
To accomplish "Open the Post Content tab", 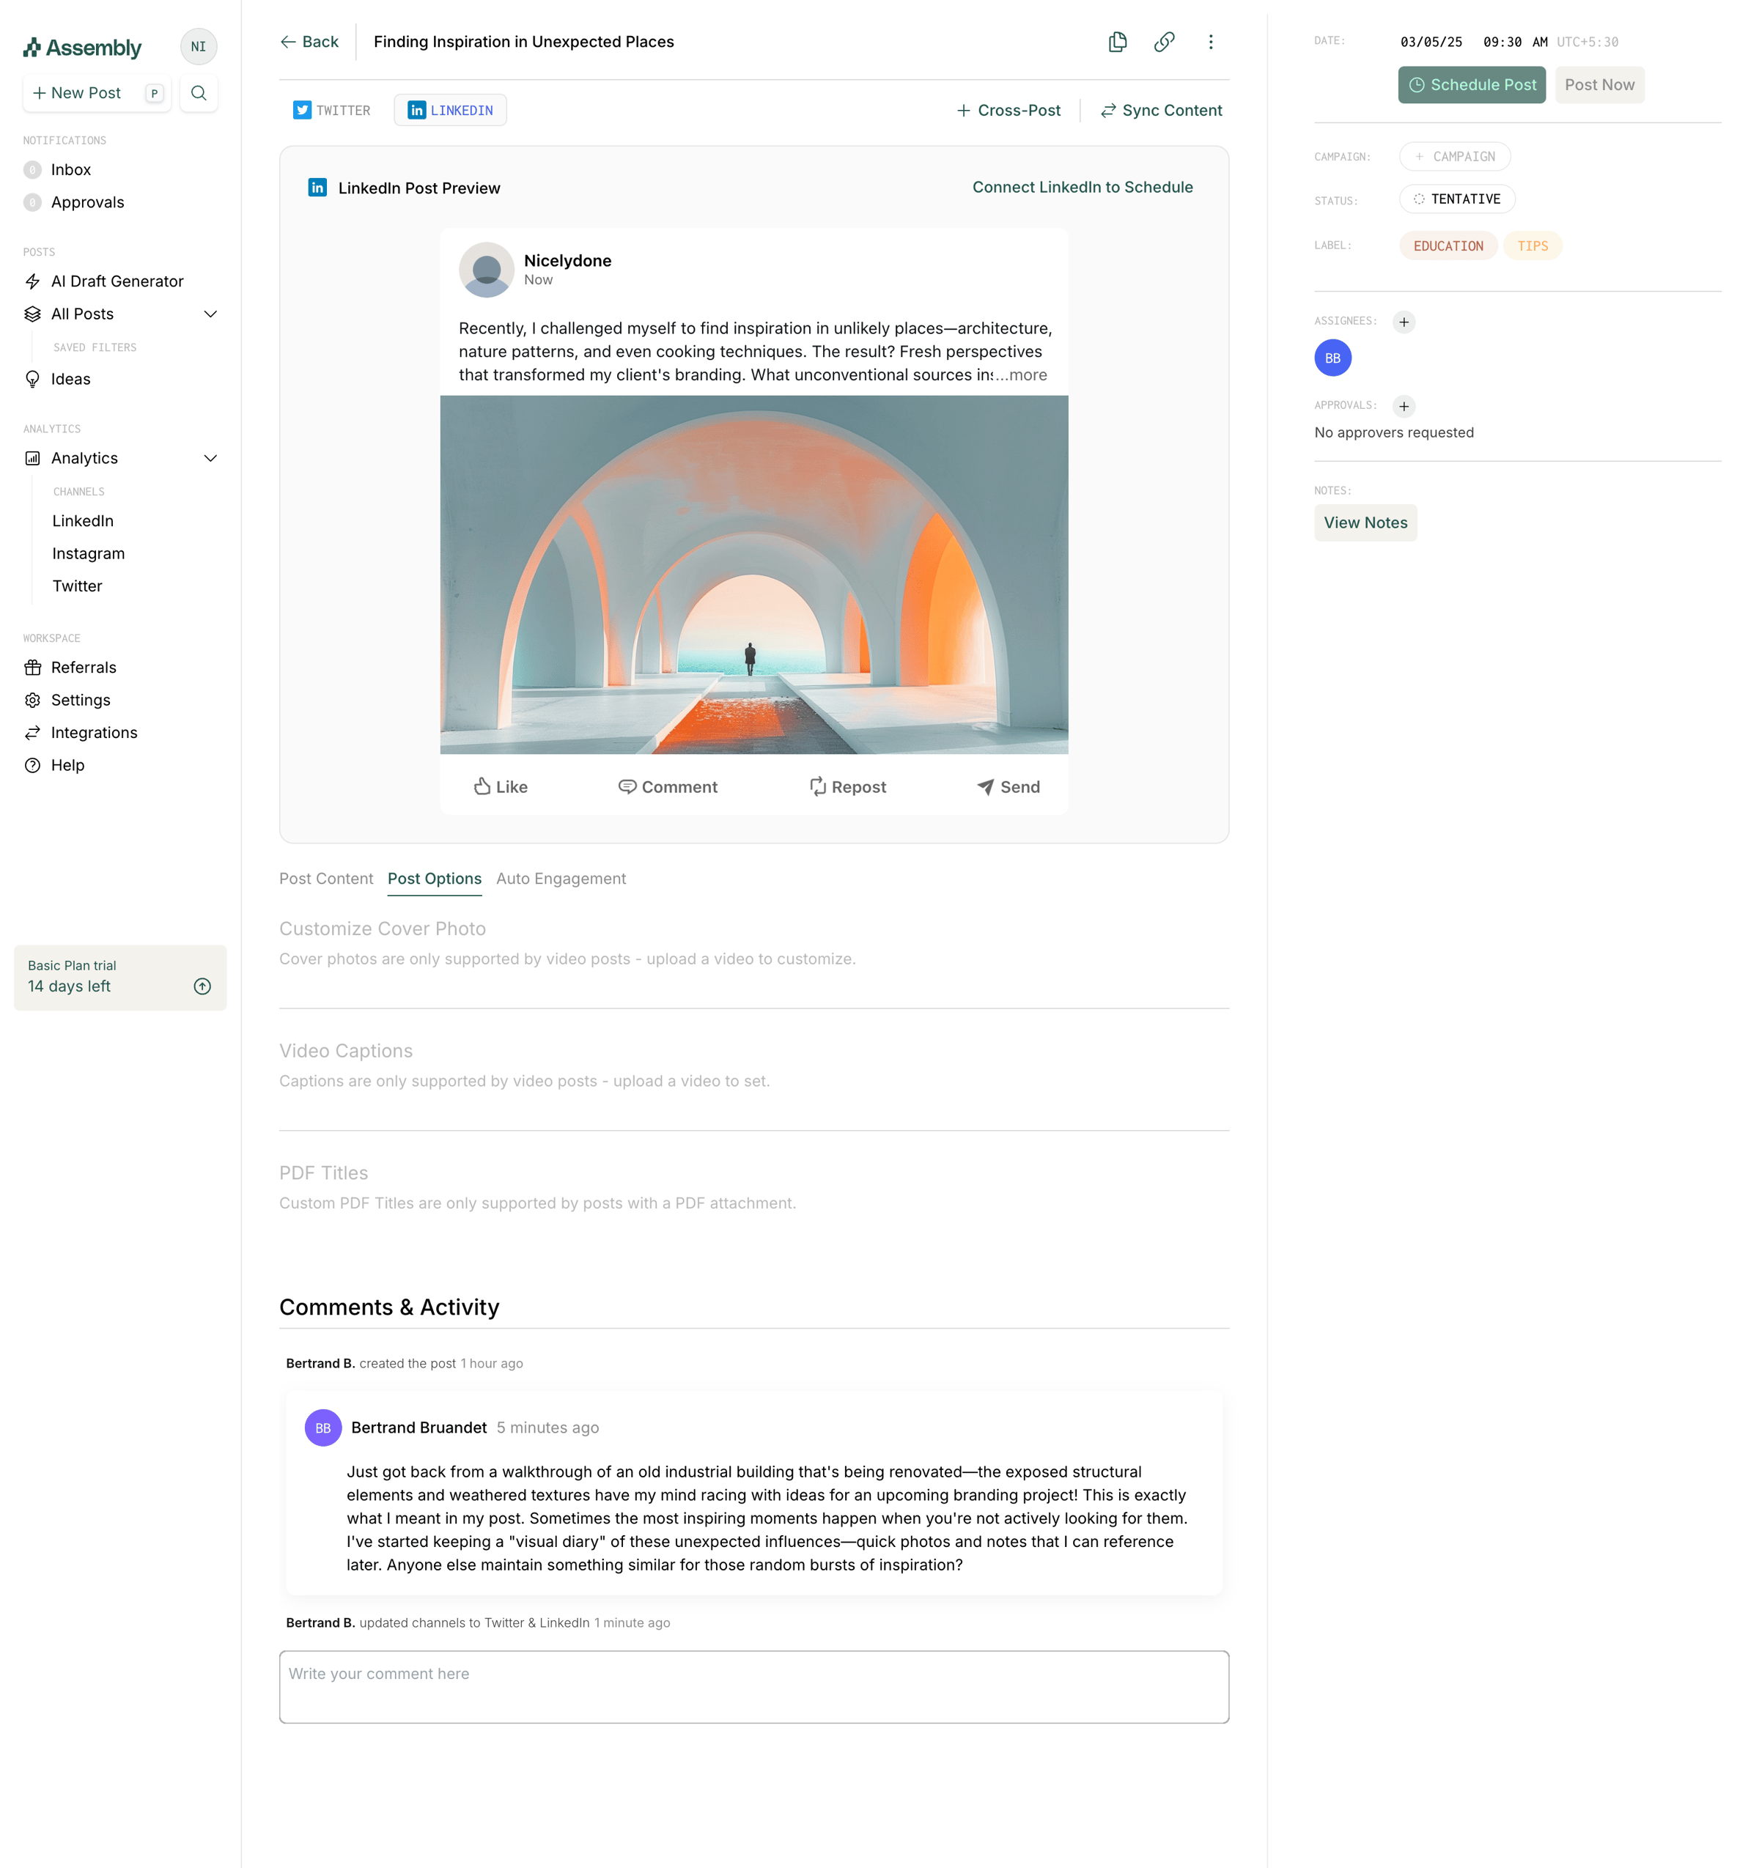I will pyautogui.click(x=326, y=879).
